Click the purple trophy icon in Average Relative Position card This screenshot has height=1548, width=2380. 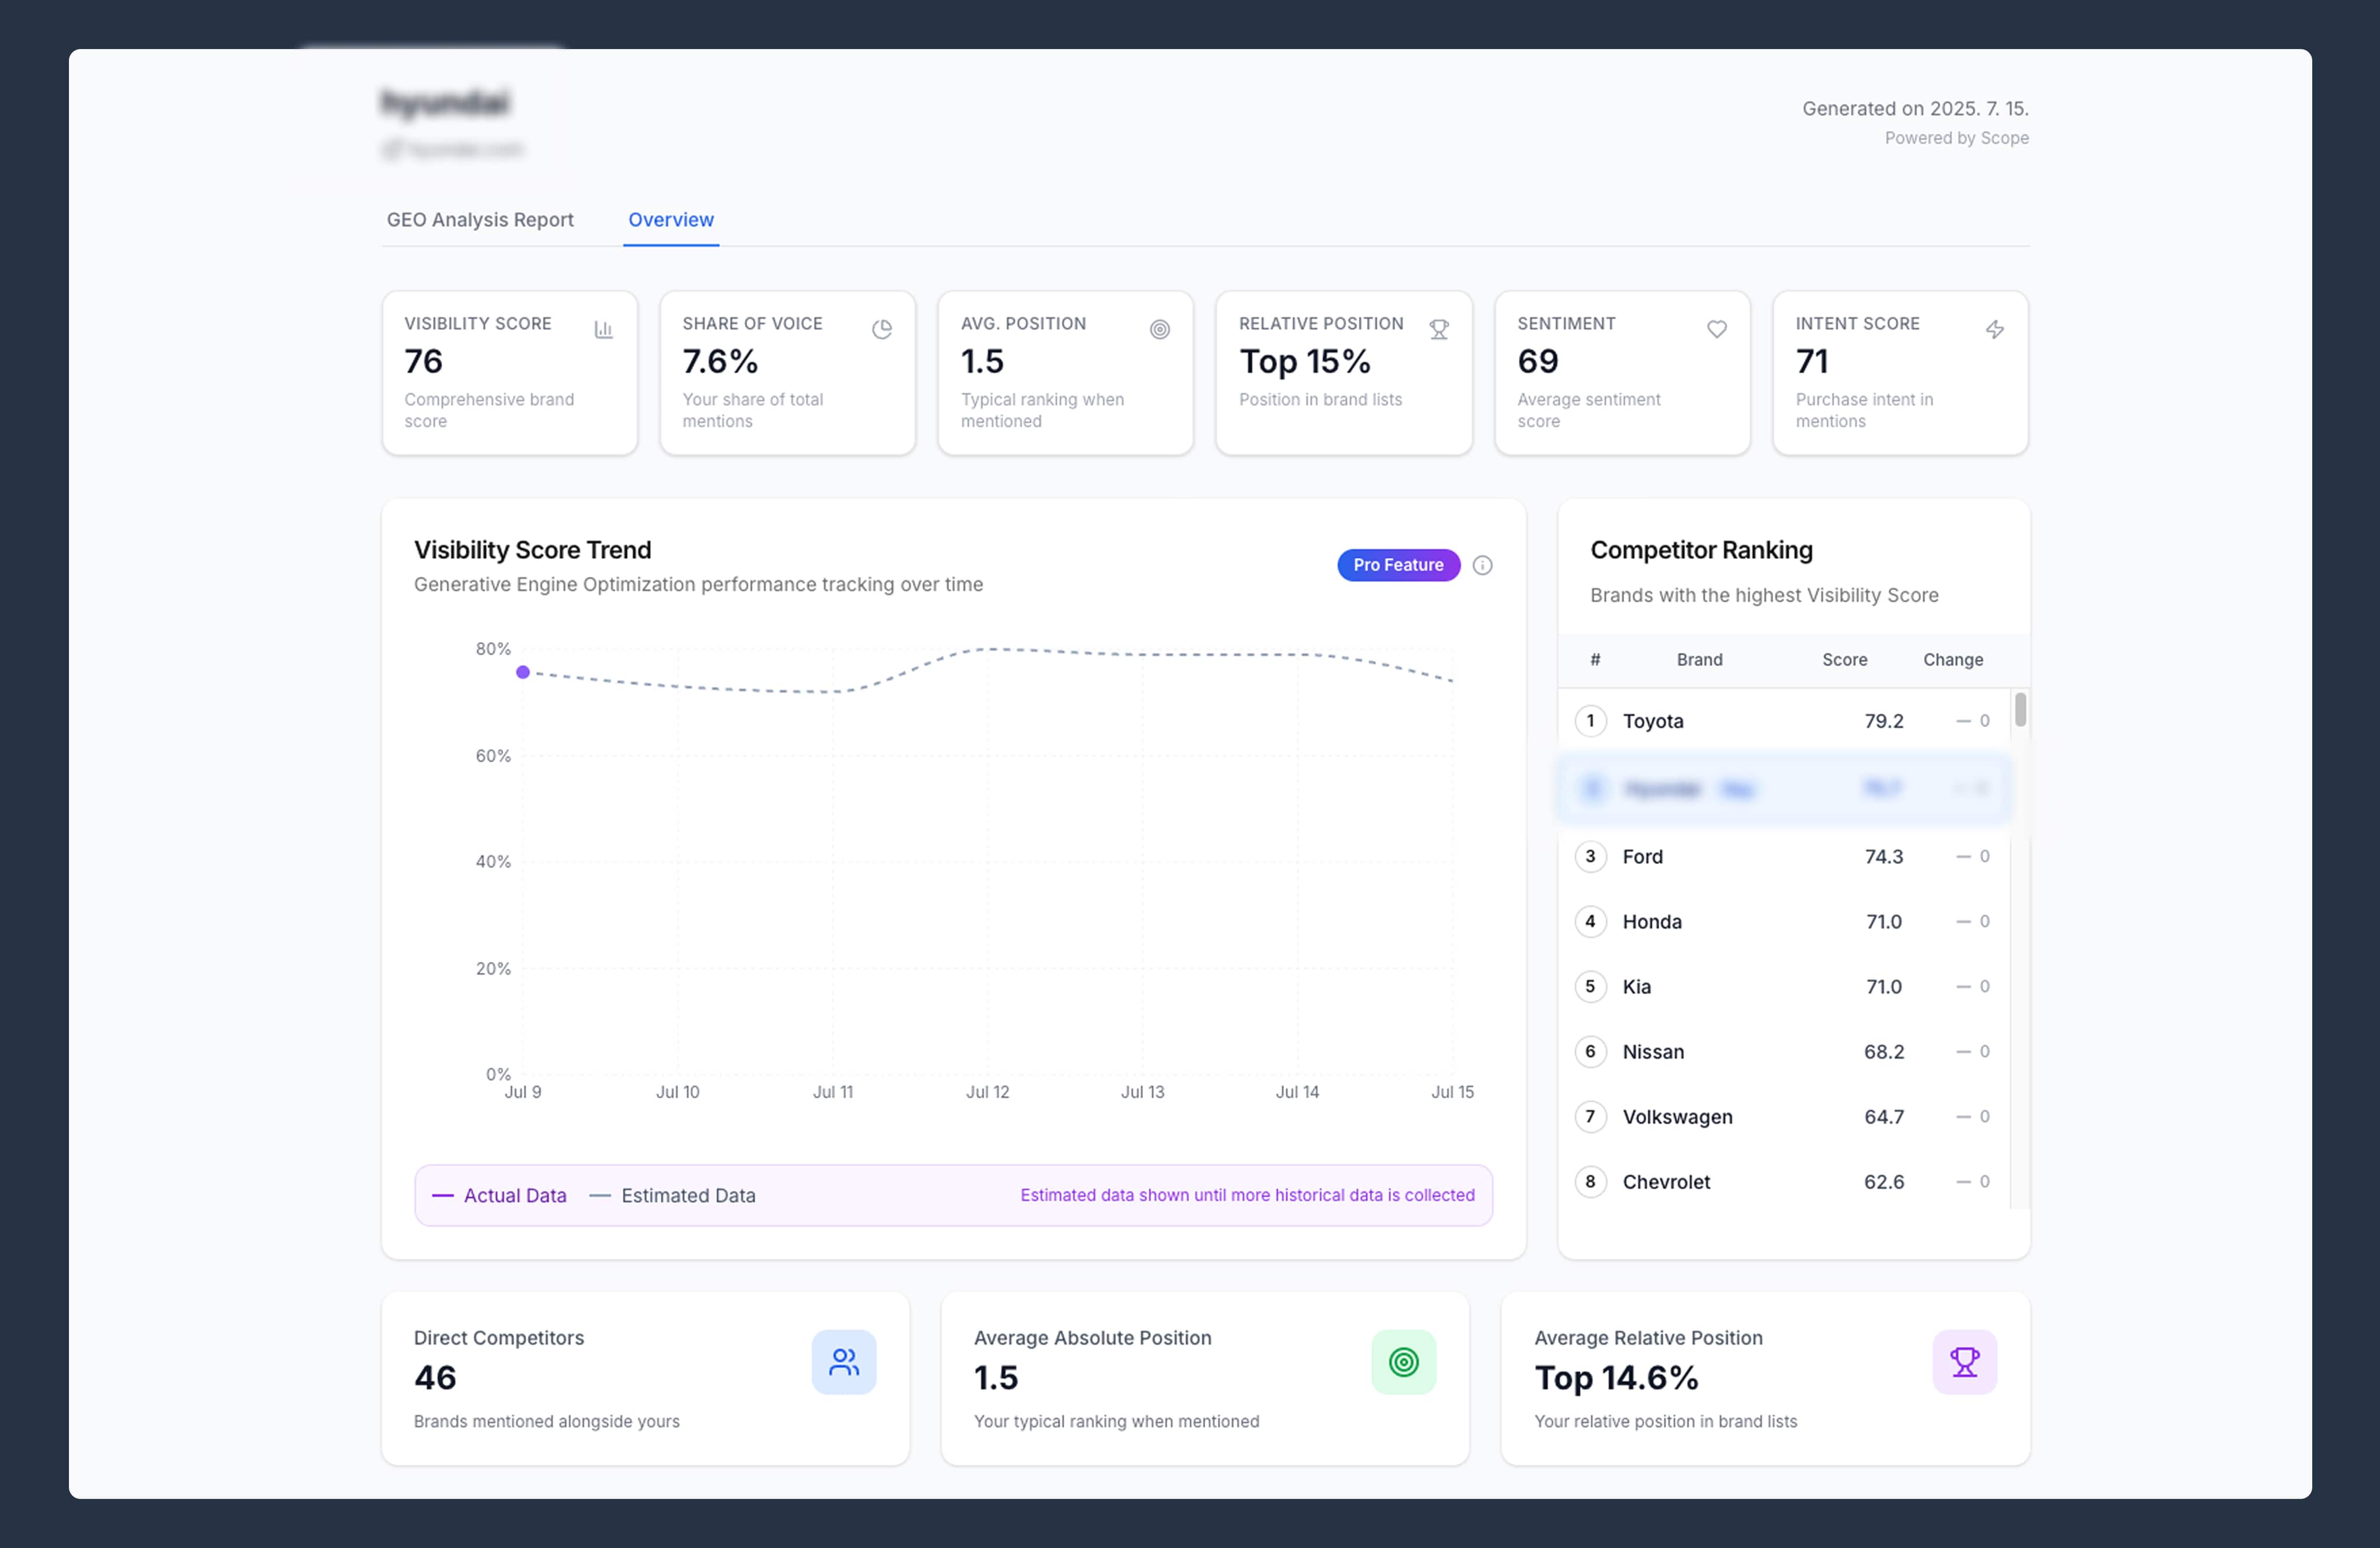[x=1964, y=1361]
